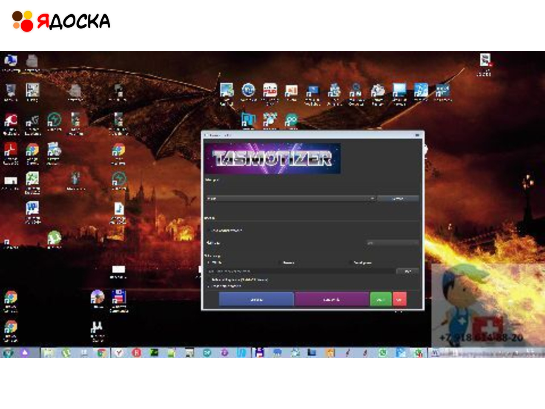The width and height of the screenshot is (545, 409).
Task: Open the serial port dropdown in Tasmotizer
Action: (x=291, y=199)
